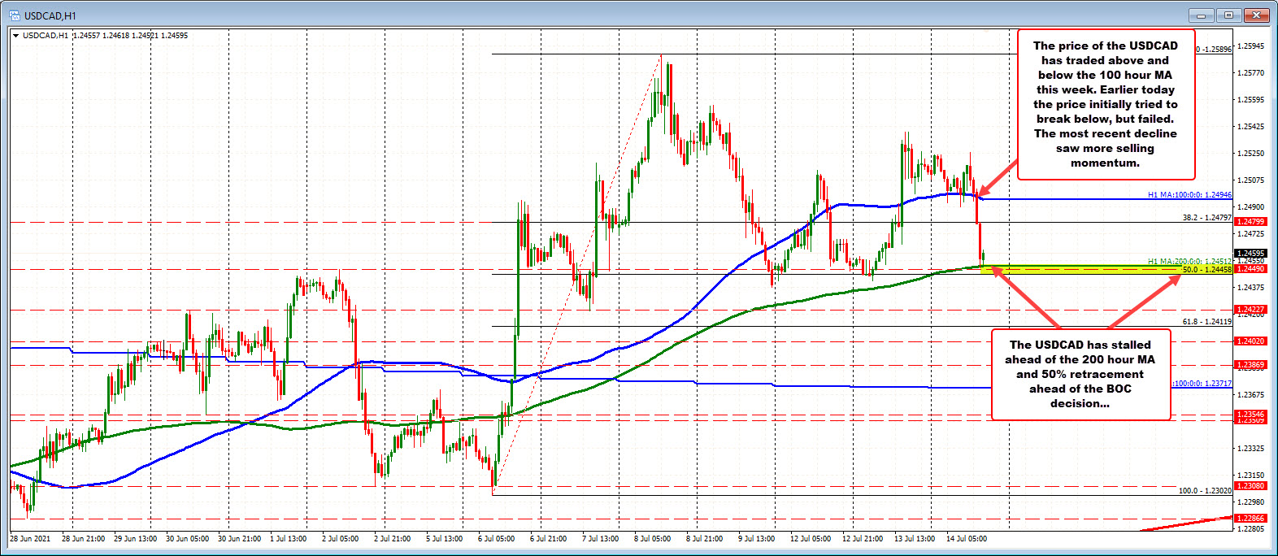Select the 100.0 Fibonacci label at 1.23020

(x=1205, y=491)
